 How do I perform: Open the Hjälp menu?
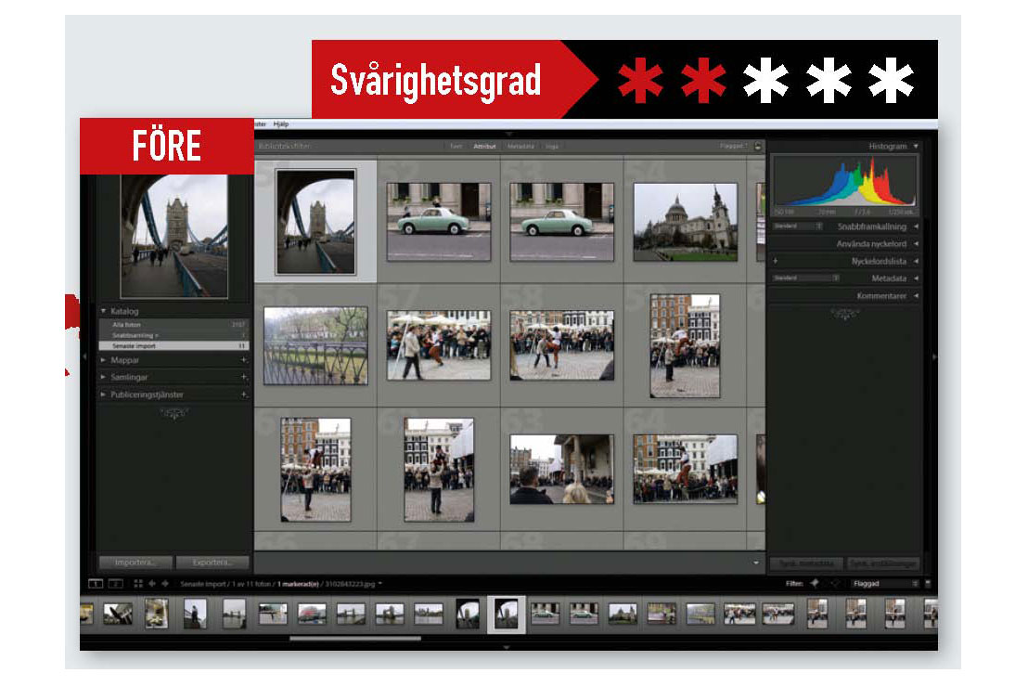[281, 123]
